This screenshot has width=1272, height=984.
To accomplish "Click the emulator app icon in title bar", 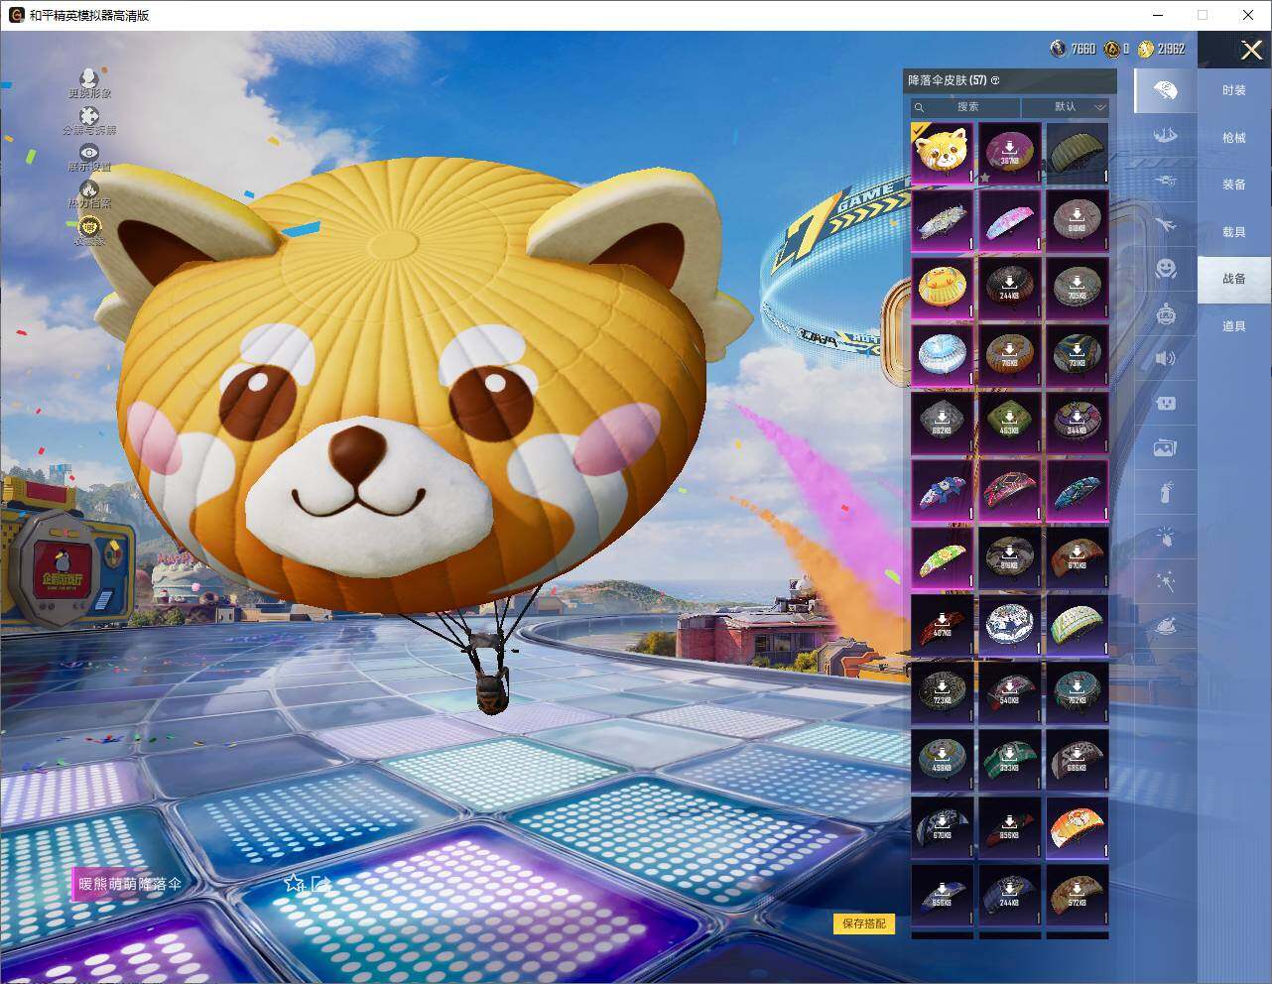I will (x=16, y=15).
